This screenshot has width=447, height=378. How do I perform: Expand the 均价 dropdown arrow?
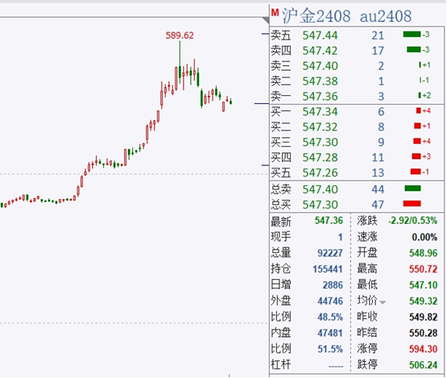[x=383, y=302]
